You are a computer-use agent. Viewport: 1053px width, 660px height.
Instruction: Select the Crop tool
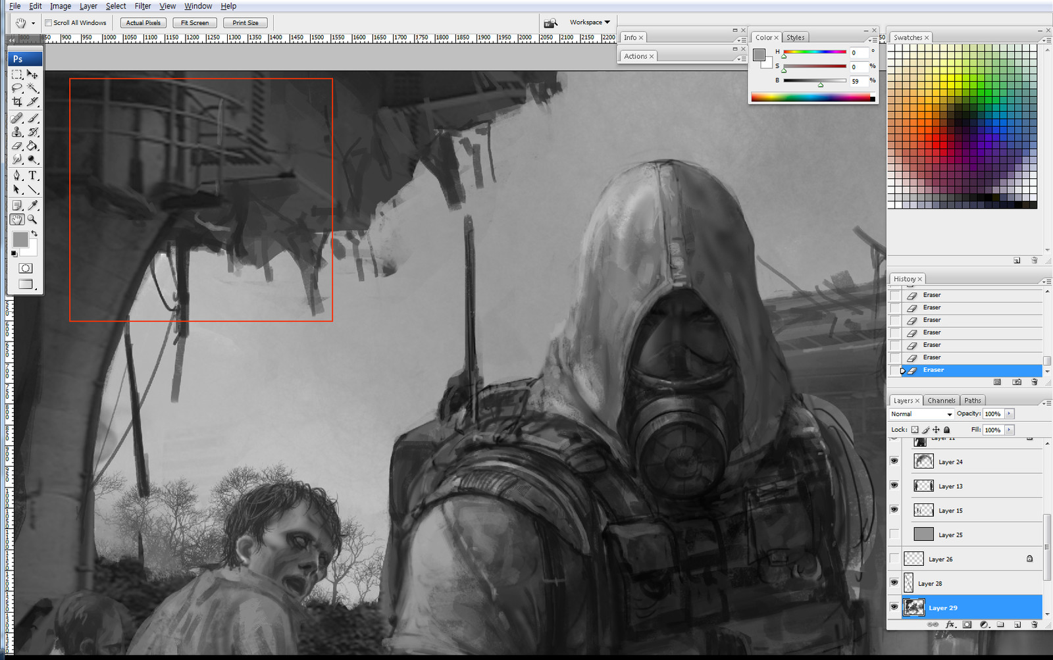click(17, 102)
